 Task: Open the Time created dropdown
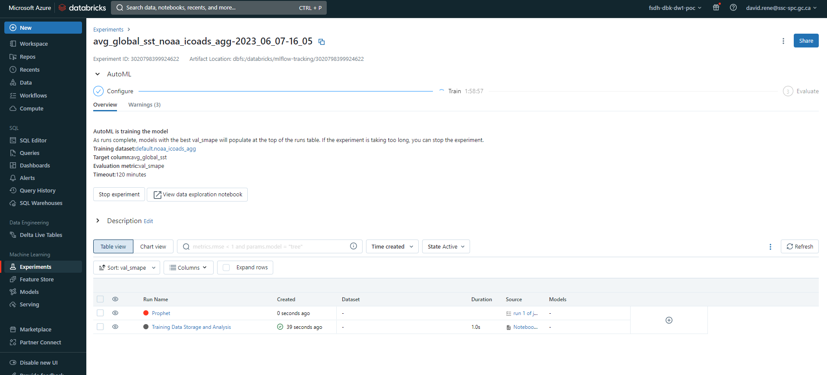pos(392,247)
